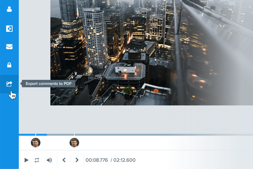The width and height of the screenshot is (253, 169).
Task: Click the city skyline video frame
Action: (x=152, y=52)
